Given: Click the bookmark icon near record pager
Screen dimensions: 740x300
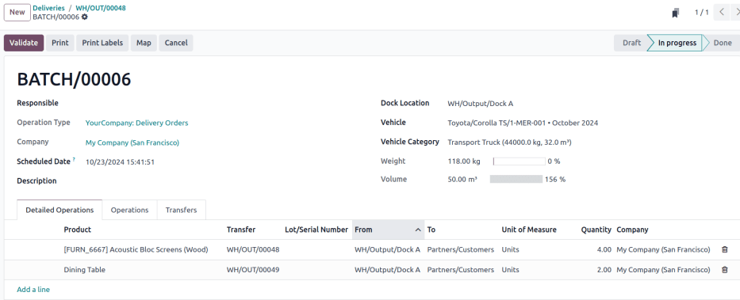Looking at the screenshot, I should (x=675, y=13).
